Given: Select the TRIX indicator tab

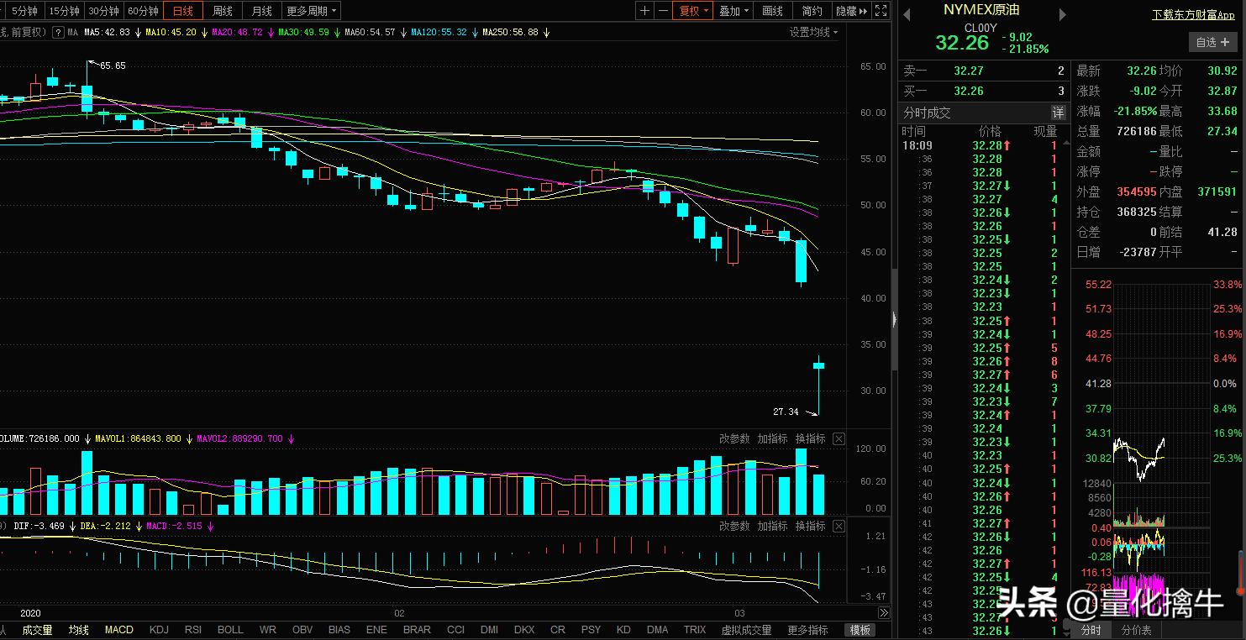Looking at the screenshot, I should pyautogui.click(x=695, y=630).
